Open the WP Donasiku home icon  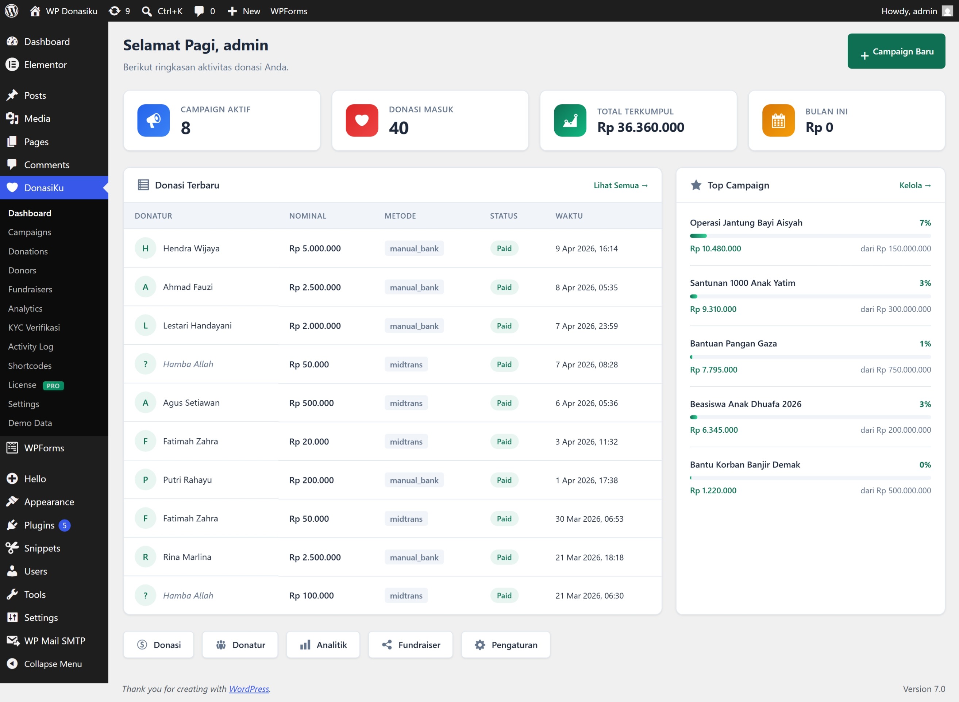pos(35,11)
